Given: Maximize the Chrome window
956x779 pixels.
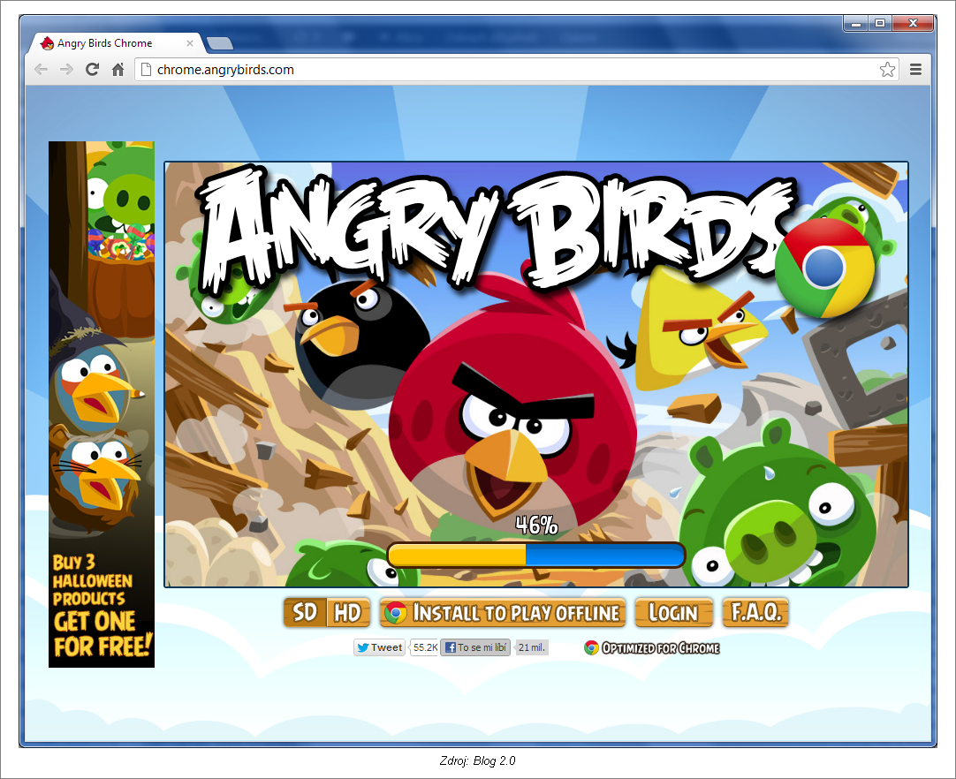Looking at the screenshot, I should (x=880, y=23).
